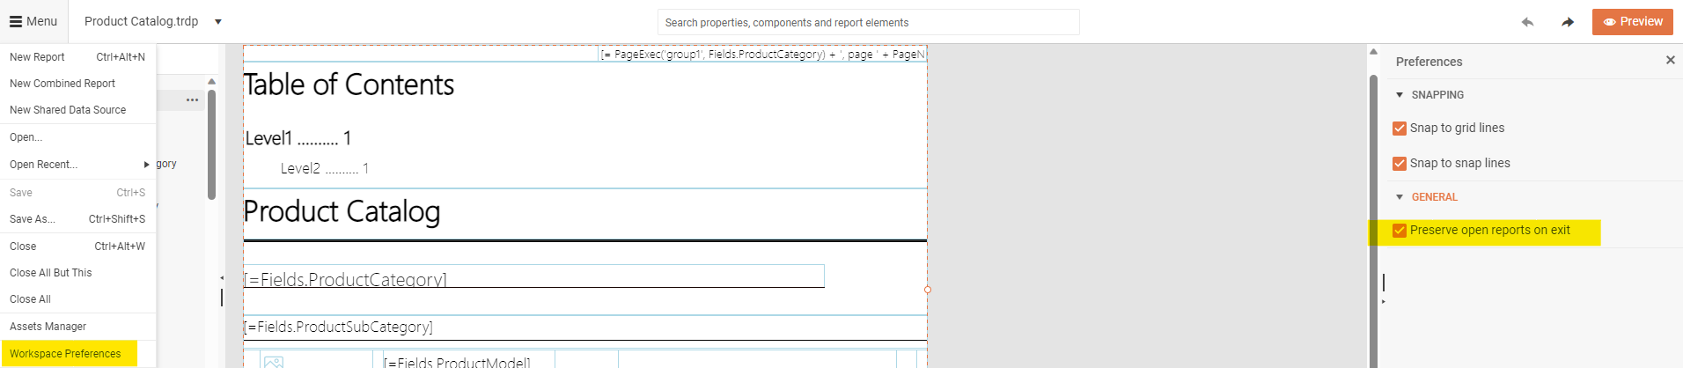Click the undo arrow icon

tap(1527, 22)
